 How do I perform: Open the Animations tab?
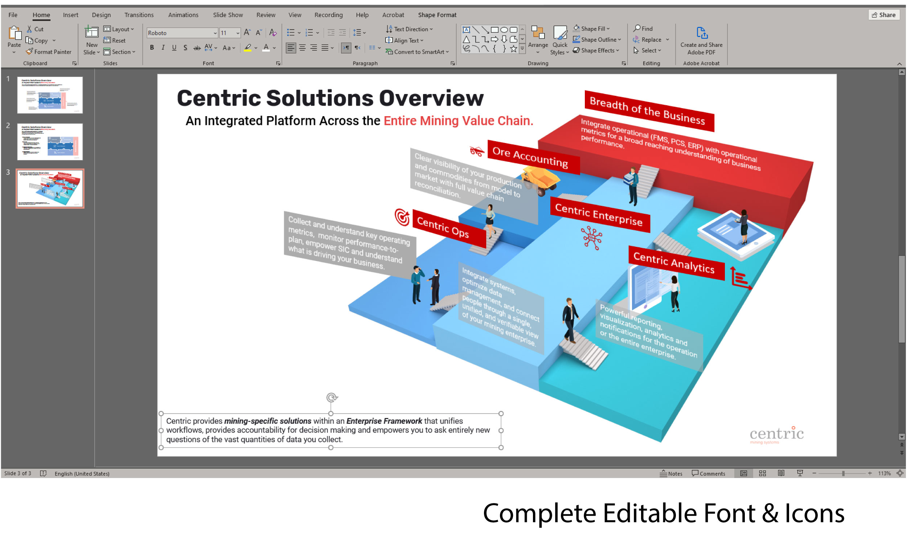click(183, 15)
